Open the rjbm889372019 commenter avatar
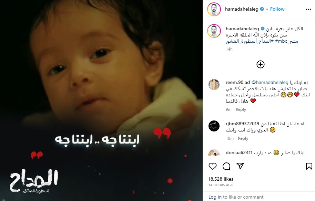This screenshot has height=201, width=315. 214,126
